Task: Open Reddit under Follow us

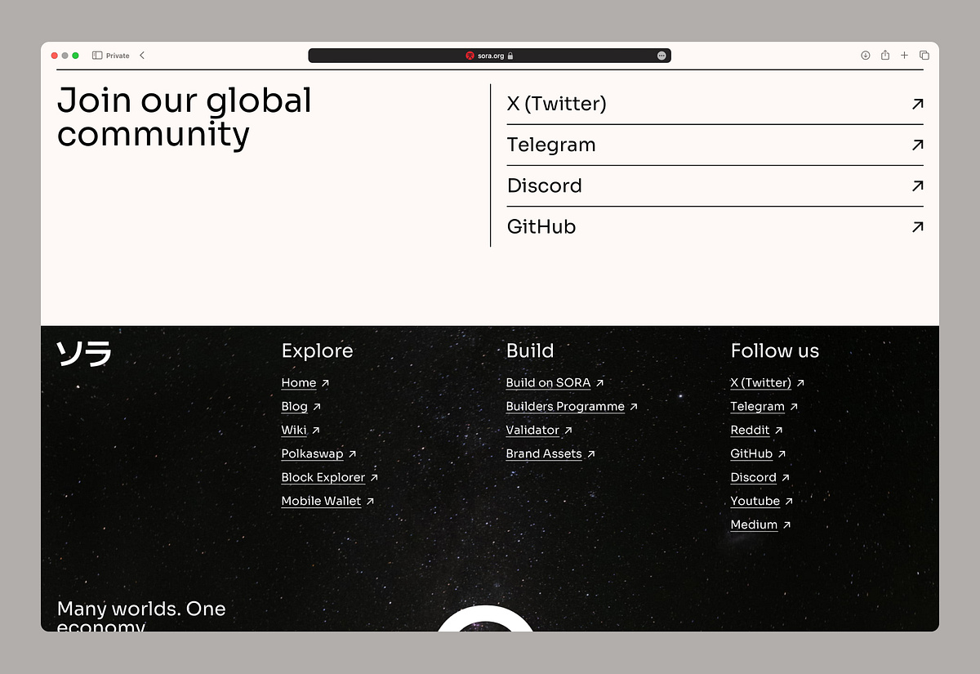Action: (750, 431)
